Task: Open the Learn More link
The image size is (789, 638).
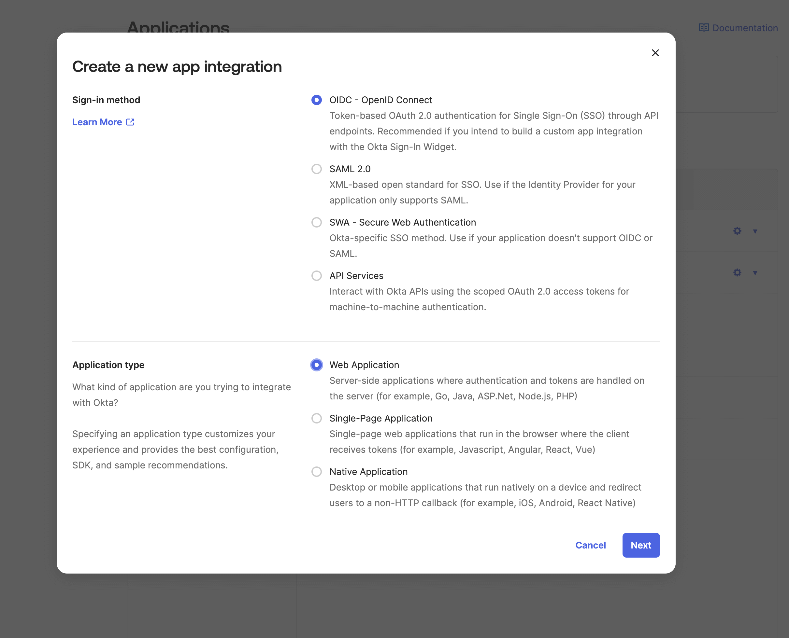Action: tap(97, 122)
